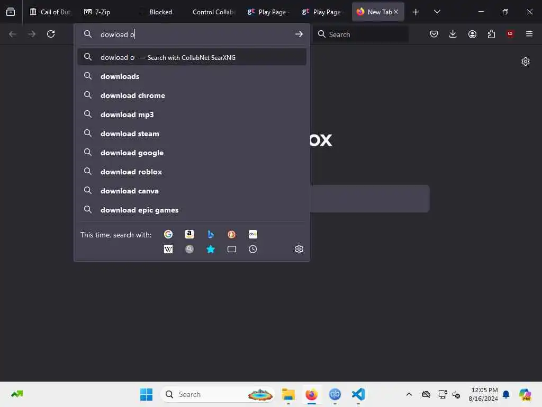Open the Firefox application menu
This screenshot has width=542, height=407.
529,34
